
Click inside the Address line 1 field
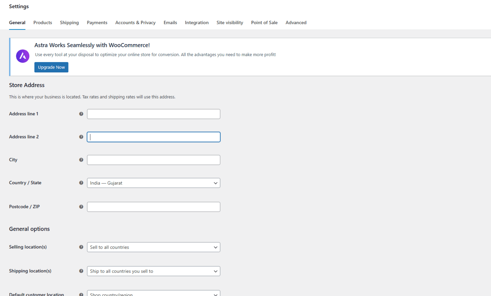tap(153, 114)
